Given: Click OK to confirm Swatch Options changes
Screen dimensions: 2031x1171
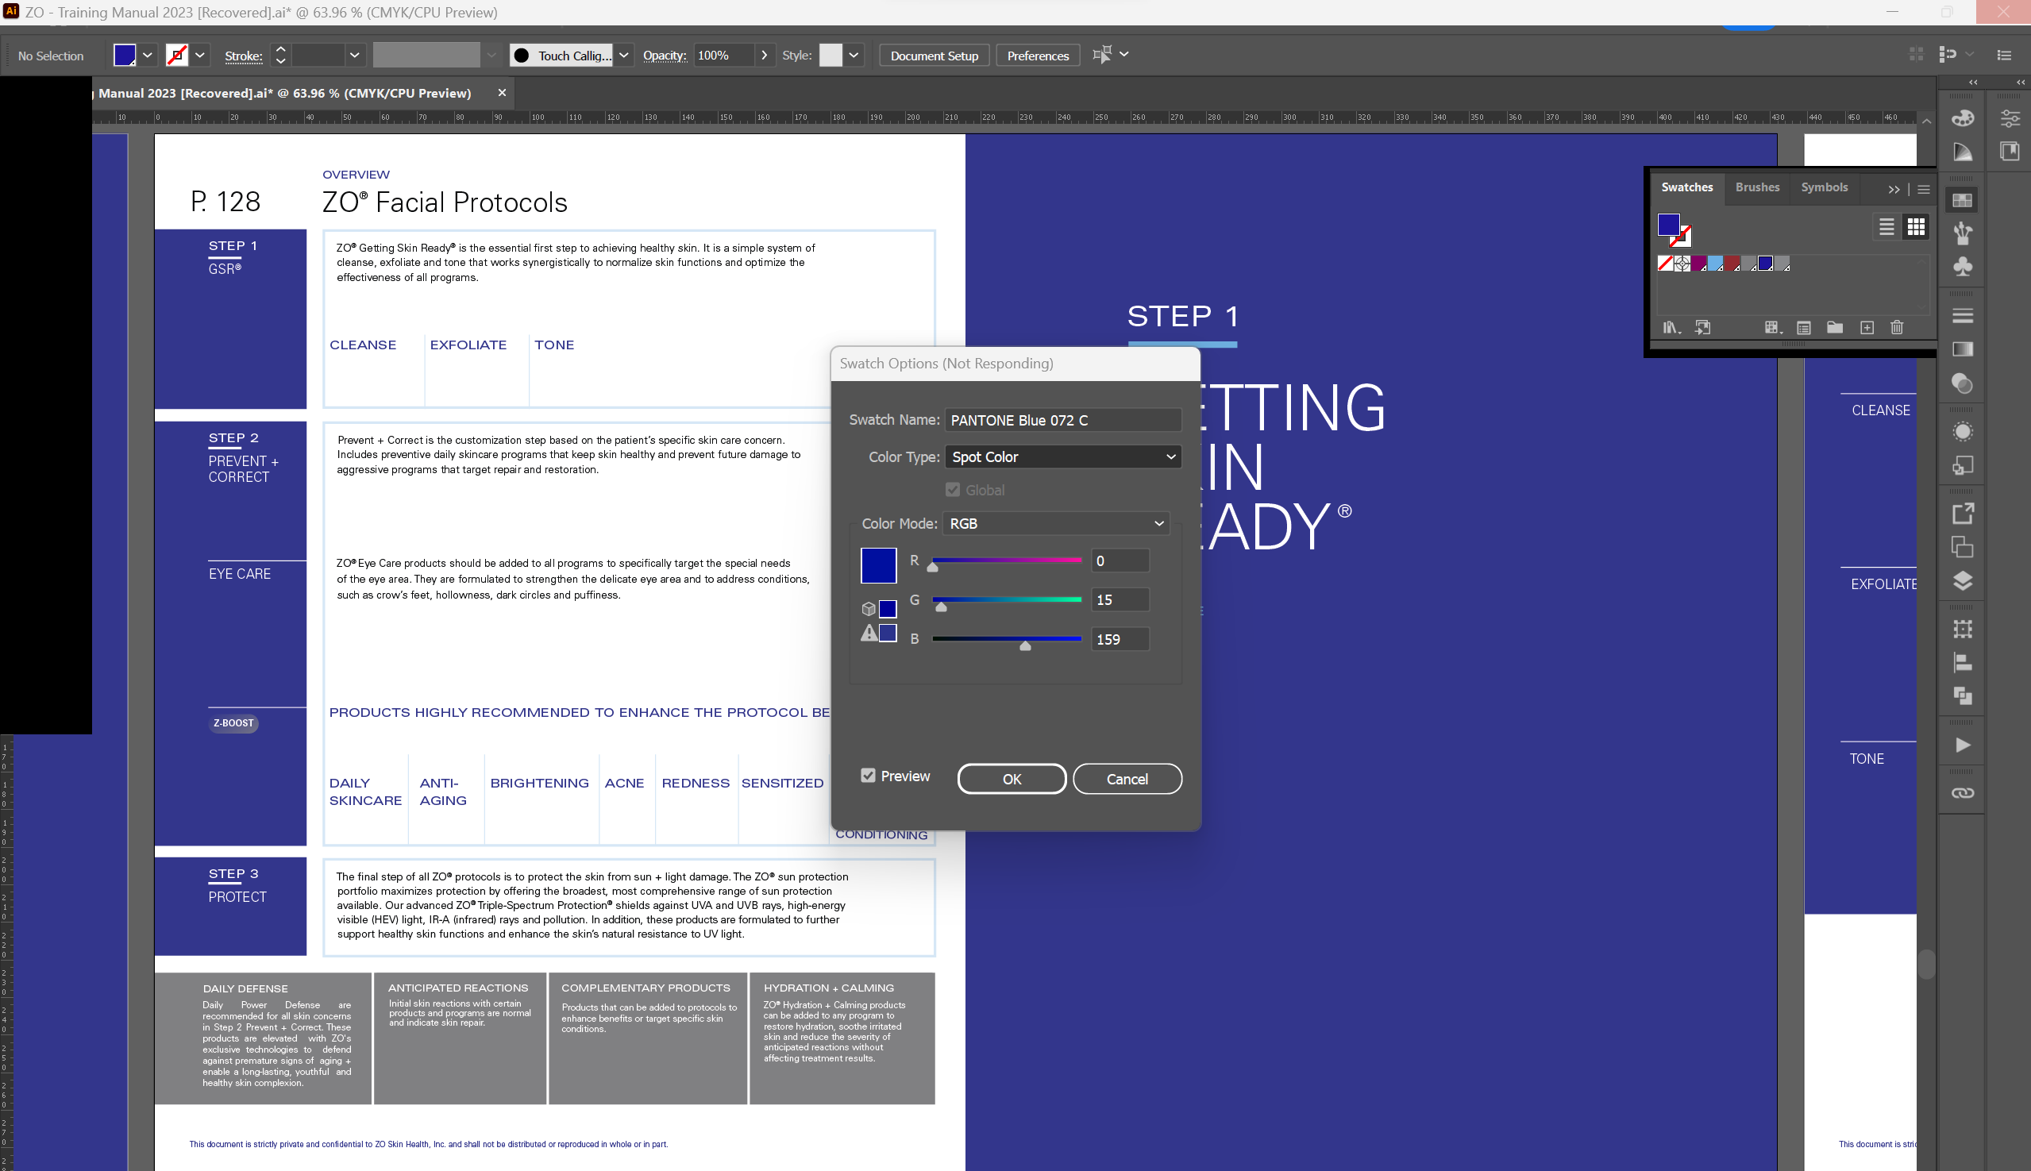Looking at the screenshot, I should [1012, 780].
